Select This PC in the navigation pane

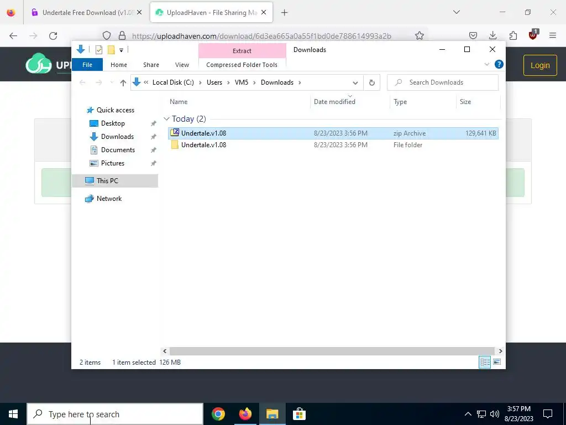pos(115,181)
